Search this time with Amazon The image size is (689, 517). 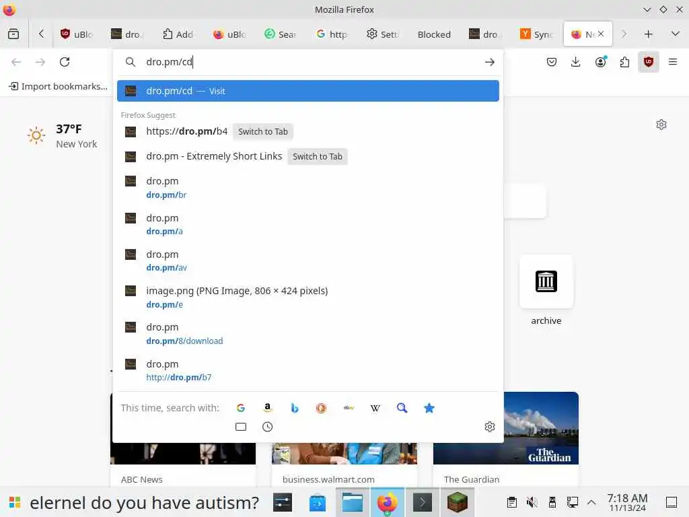coord(267,408)
